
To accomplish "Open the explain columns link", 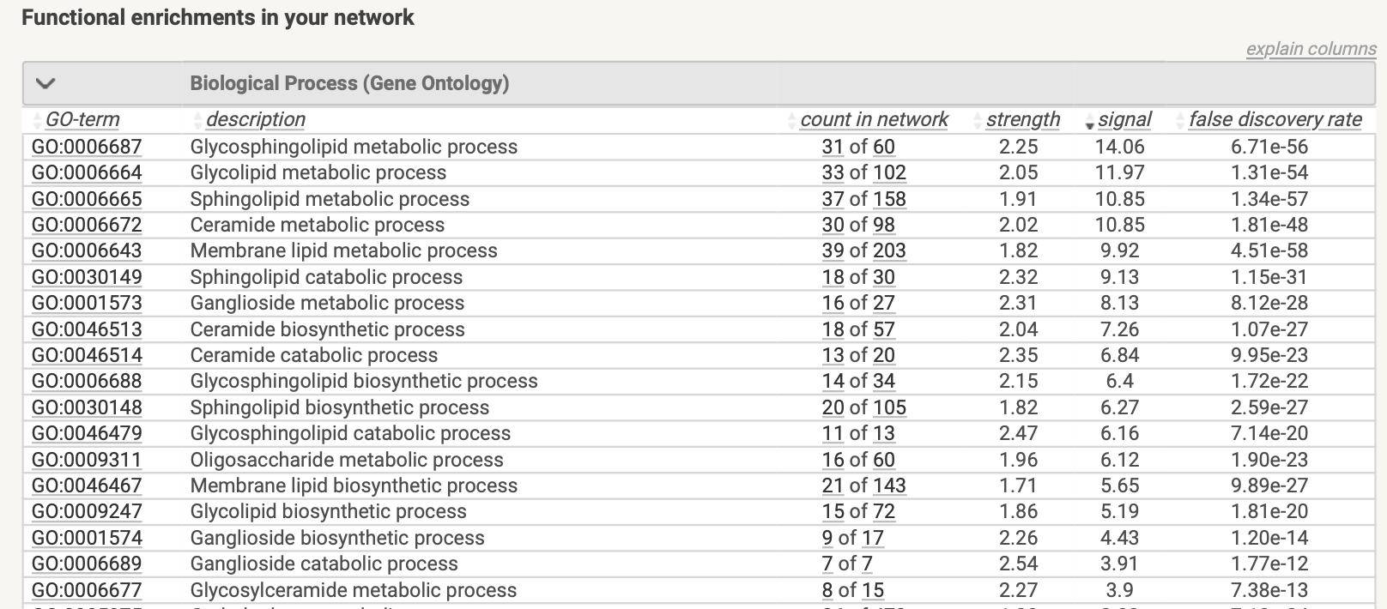I will (x=1311, y=49).
